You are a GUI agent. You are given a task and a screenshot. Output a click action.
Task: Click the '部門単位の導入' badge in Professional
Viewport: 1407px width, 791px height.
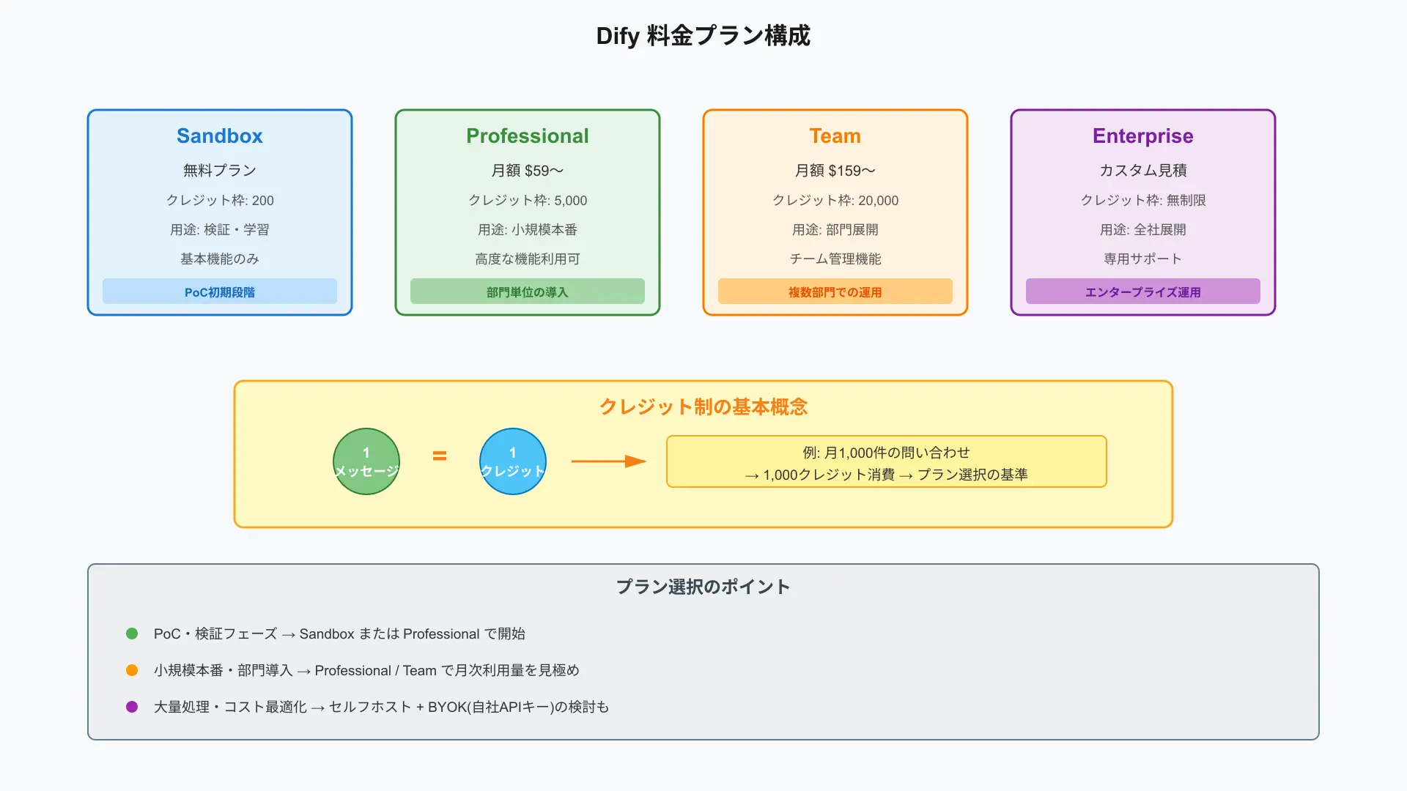point(528,291)
